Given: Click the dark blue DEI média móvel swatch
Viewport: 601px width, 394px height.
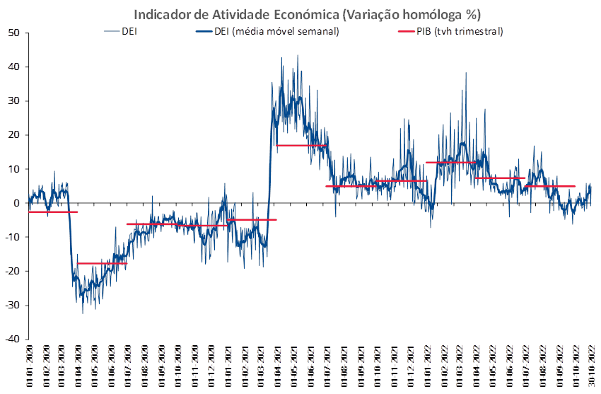Looking at the screenshot, I should coord(204,31).
